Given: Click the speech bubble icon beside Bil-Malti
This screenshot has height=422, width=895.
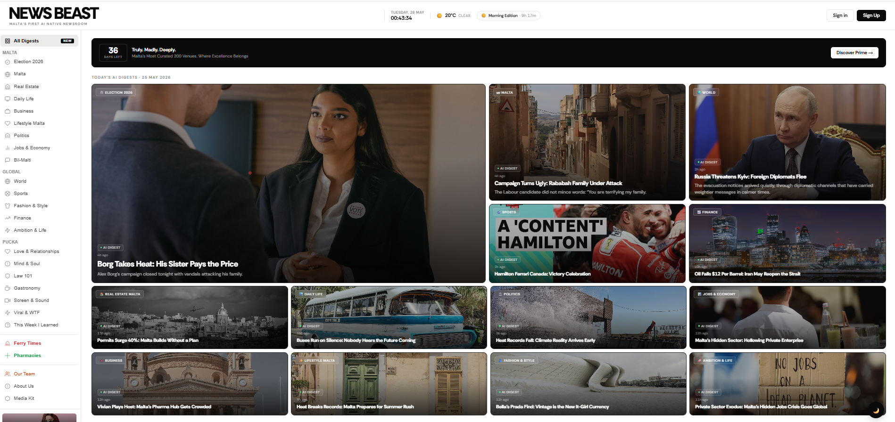Looking at the screenshot, I should (x=8, y=160).
